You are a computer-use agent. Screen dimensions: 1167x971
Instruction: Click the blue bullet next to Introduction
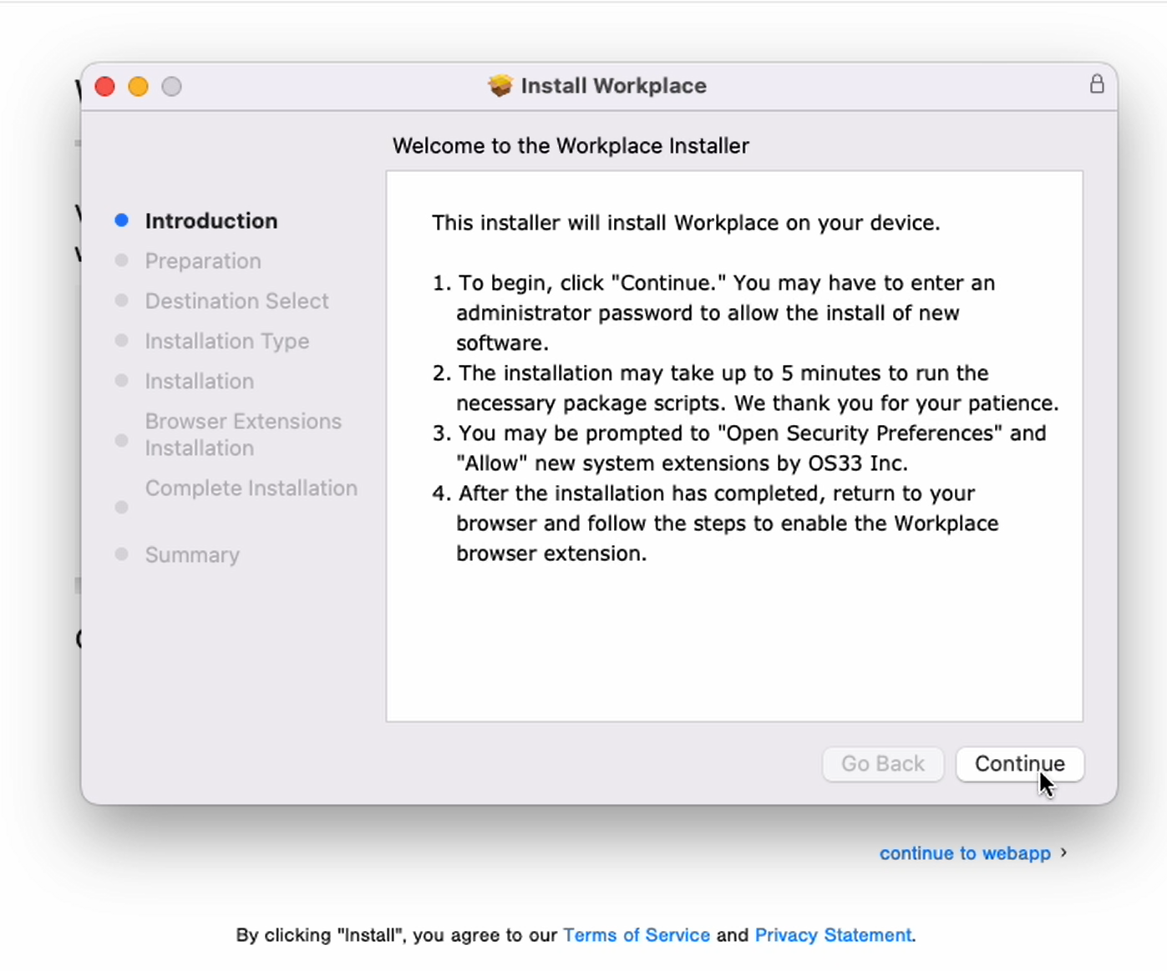pos(122,220)
